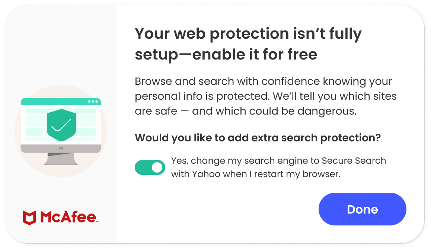Click the McAfee brand name text
Screen dimensions: 431x250
pyautogui.click(x=68, y=217)
